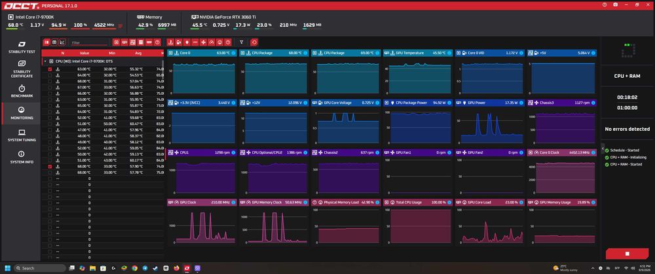This screenshot has width=655, height=274.
Task: Open info circle on Core 0 temperature graph
Action: pos(234,53)
